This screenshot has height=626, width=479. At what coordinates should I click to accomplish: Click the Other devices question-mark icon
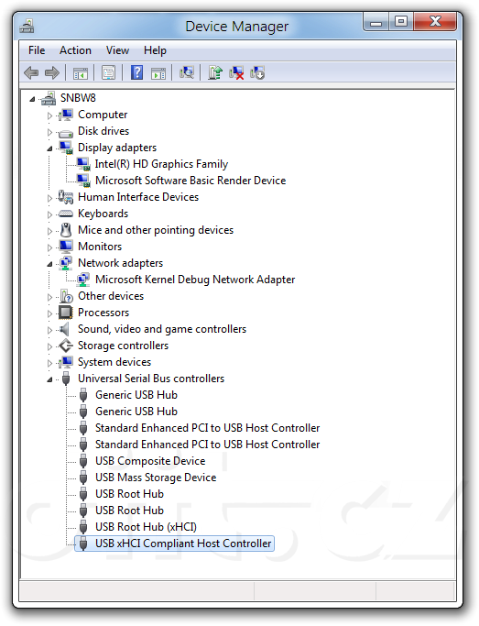[x=66, y=296]
